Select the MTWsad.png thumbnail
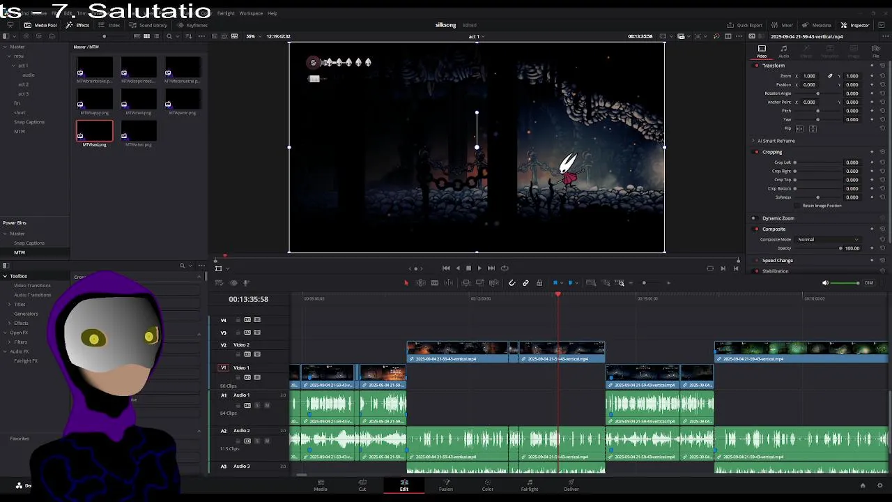Image resolution: width=892 pixels, height=502 pixels. [94, 131]
